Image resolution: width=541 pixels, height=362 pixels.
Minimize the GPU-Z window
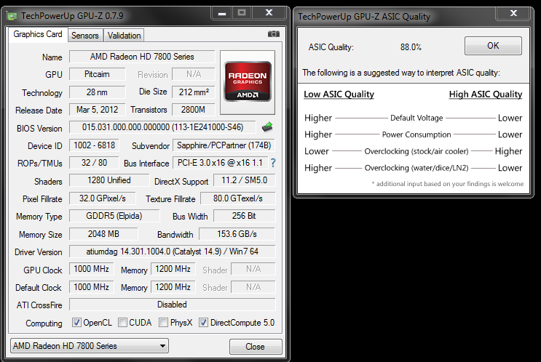tap(222, 13)
